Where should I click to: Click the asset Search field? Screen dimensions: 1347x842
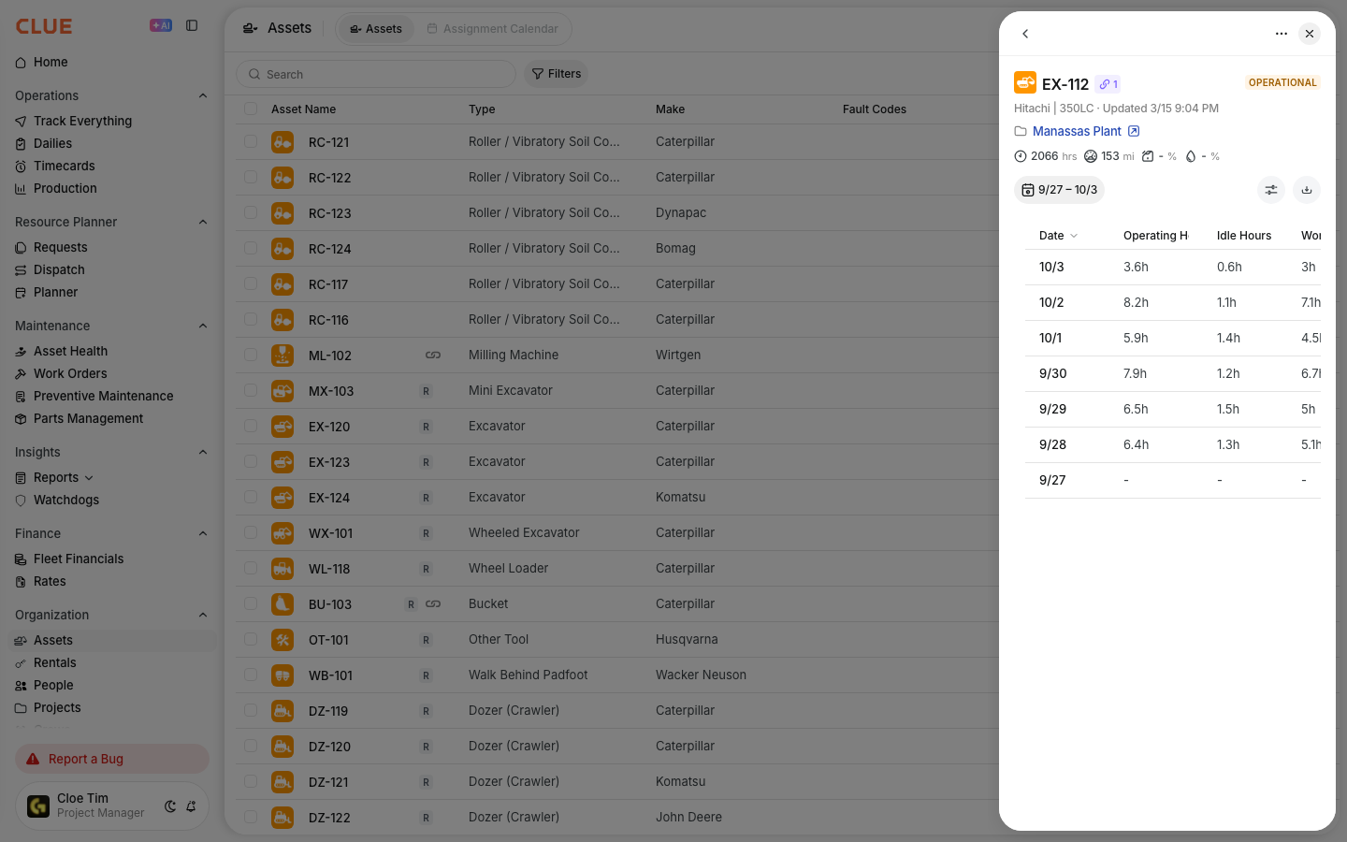click(x=376, y=74)
